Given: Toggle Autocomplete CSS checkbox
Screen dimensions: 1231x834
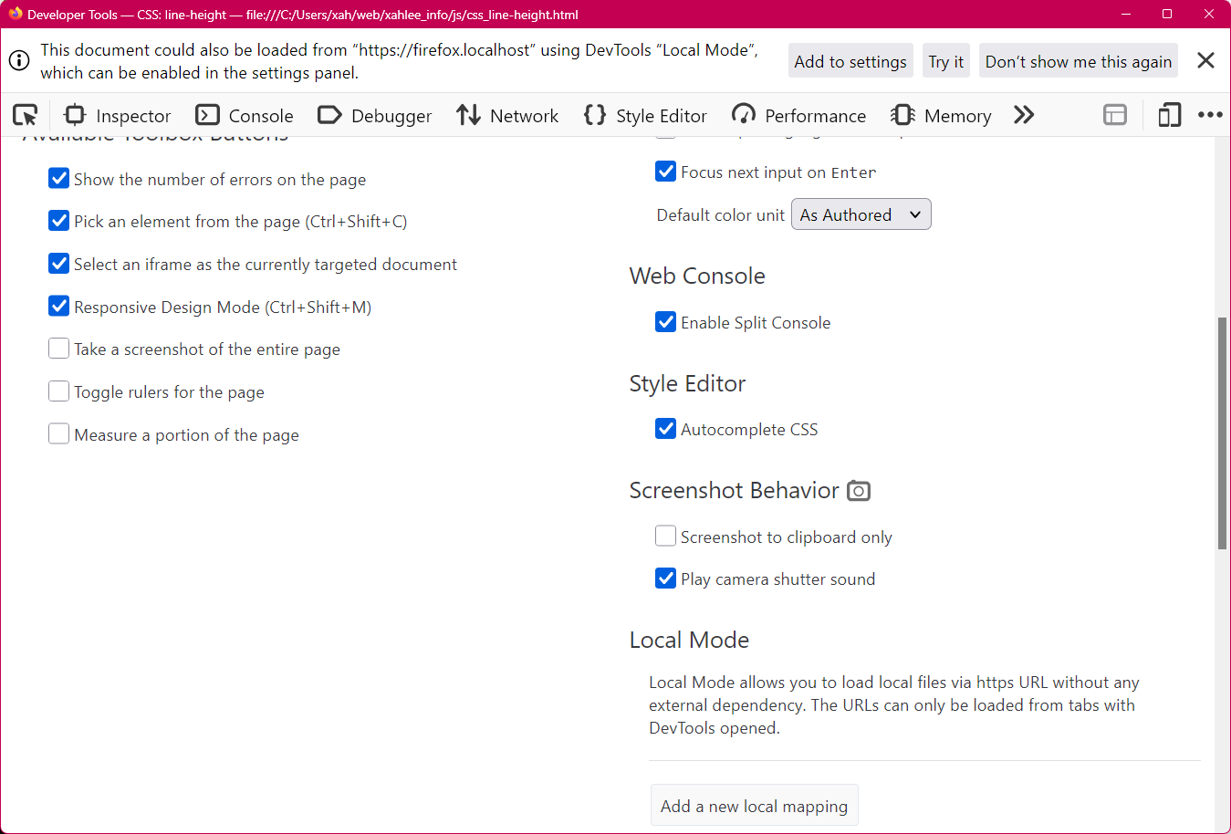Looking at the screenshot, I should 666,429.
